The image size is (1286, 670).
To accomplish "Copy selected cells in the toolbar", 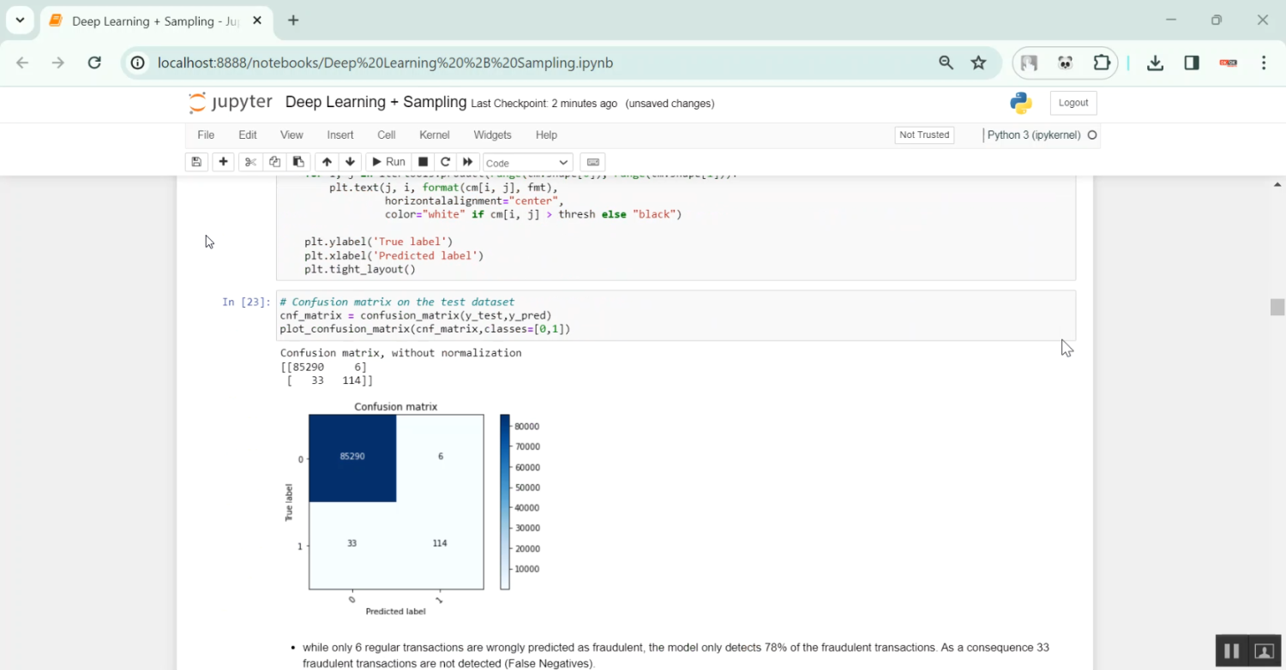I will coord(274,162).
